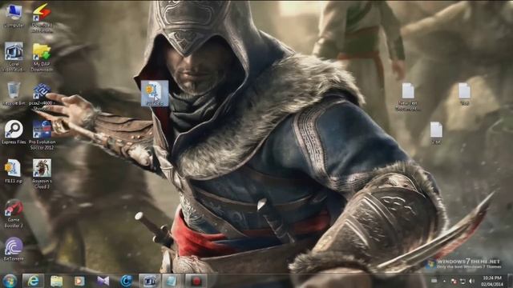Image resolution: width=513 pixels, height=288 pixels.
Task: Select the Test text file icon
Action: coord(465,94)
